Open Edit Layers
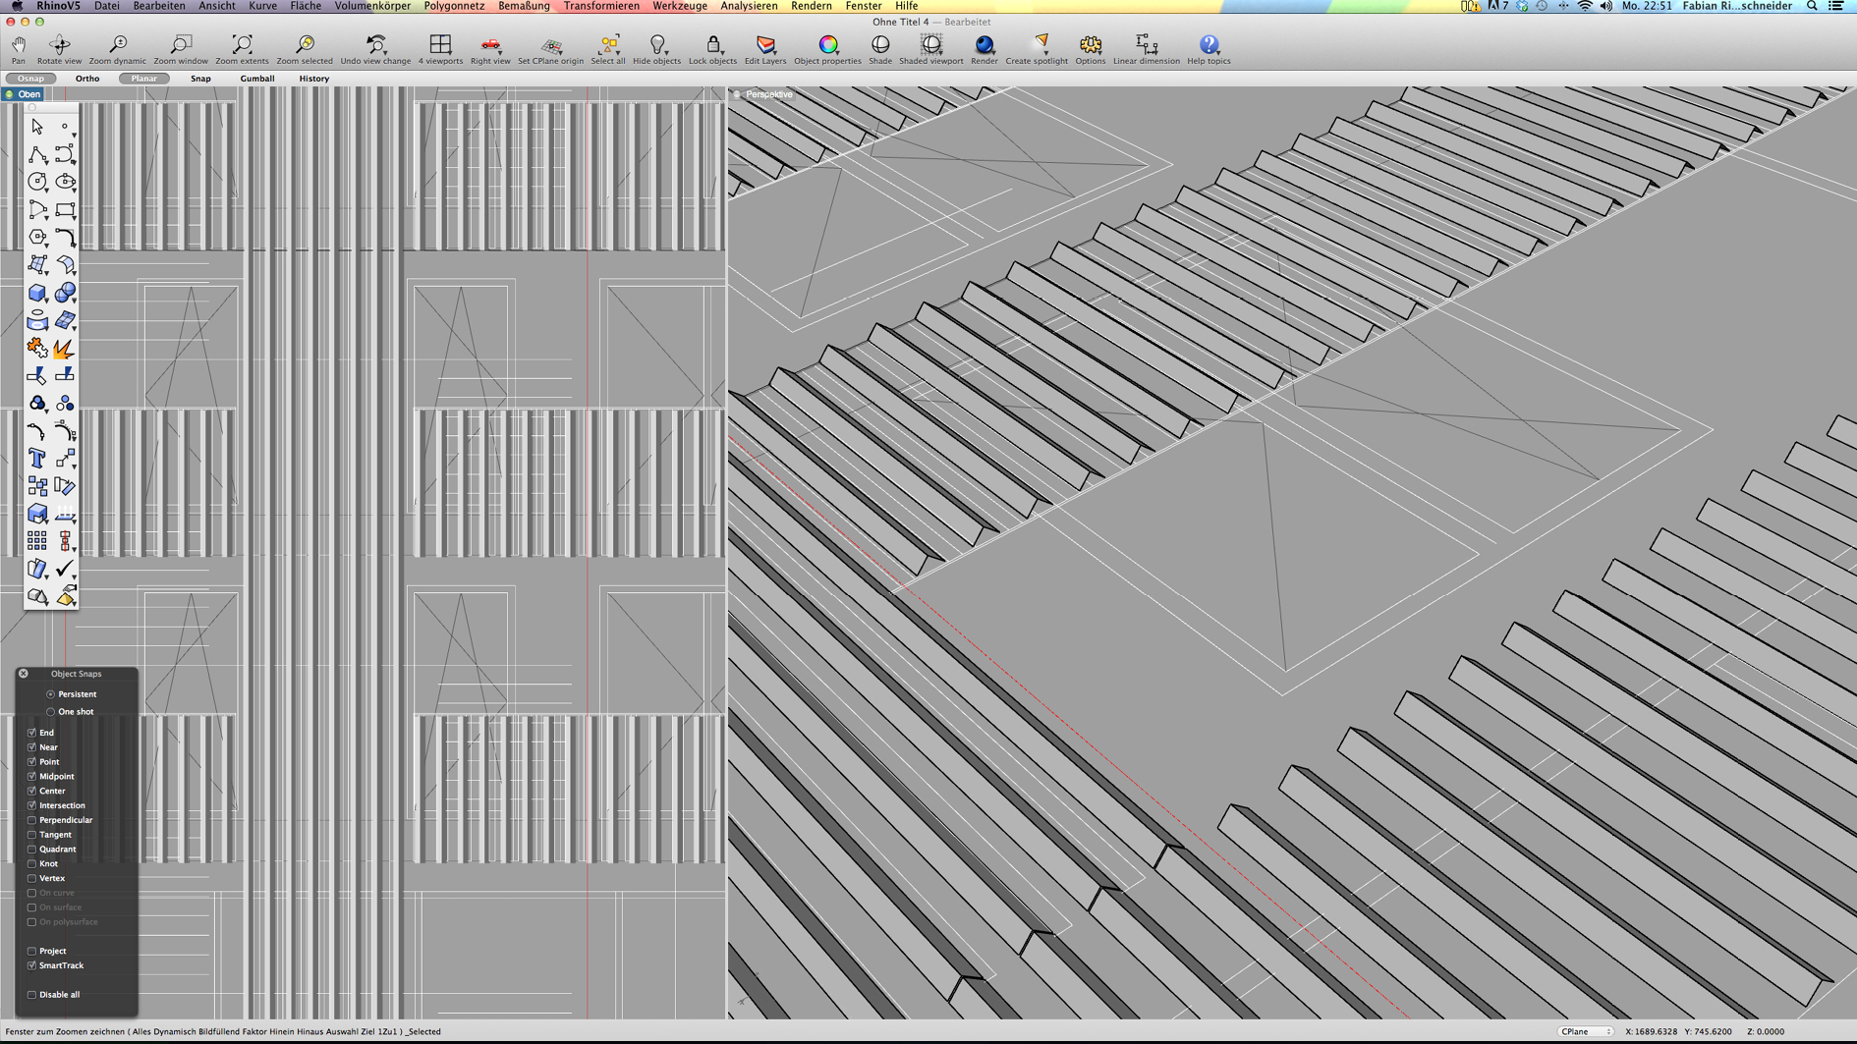 (765, 49)
